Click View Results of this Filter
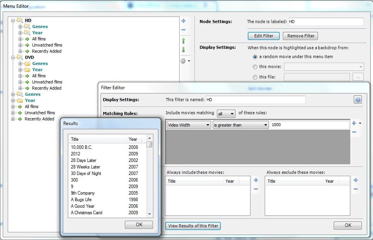 tap(193, 226)
